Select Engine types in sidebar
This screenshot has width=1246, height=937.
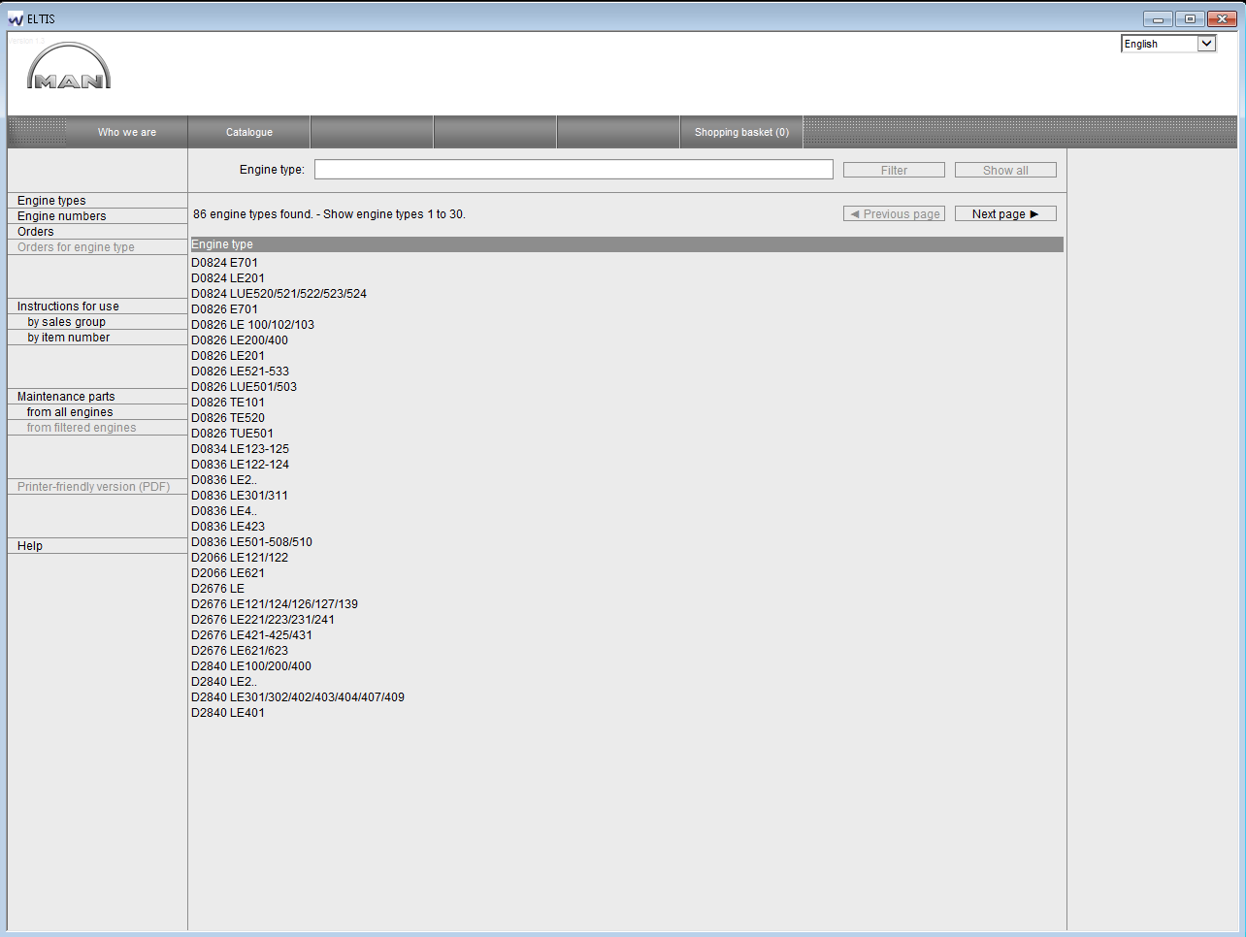(x=51, y=201)
